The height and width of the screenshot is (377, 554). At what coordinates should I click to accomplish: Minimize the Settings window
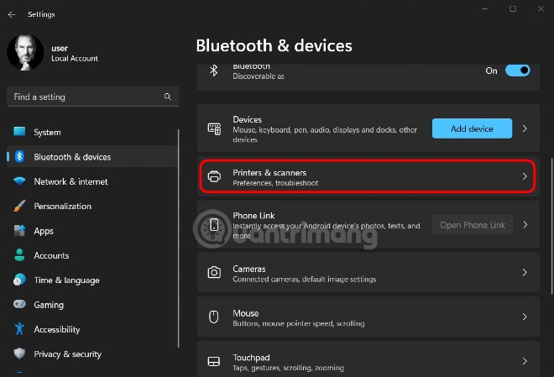485,9
